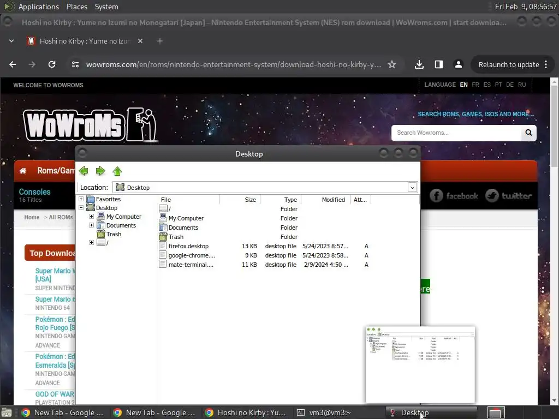Select google-chrome desktop file
559x419 pixels.
click(192, 255)
